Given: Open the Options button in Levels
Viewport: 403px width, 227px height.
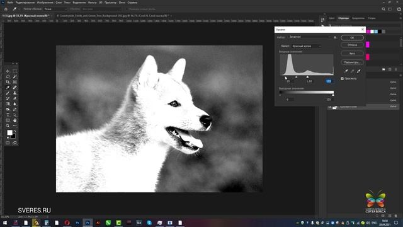Looking at the screenshot, I should (352, 62).
